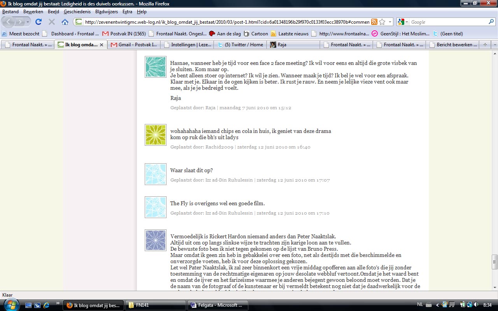Click author Rachid2009 in comment byline

pos(219,147)
